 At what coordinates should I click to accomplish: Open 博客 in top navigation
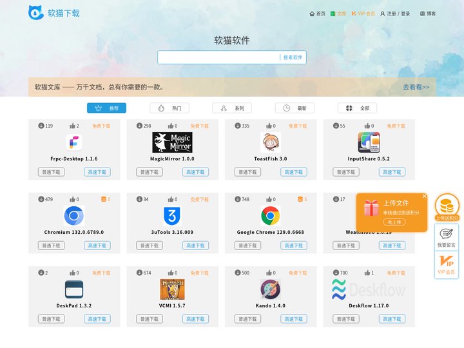click(x=428, y=14)
